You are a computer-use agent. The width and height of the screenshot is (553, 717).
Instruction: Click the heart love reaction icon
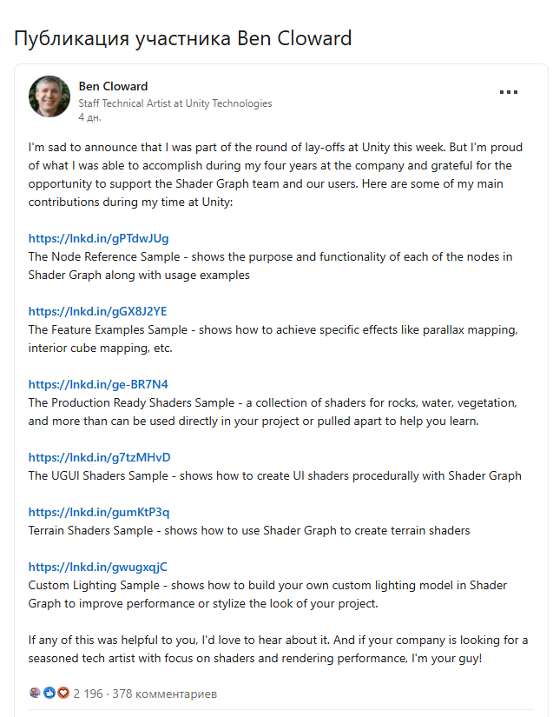61,694
